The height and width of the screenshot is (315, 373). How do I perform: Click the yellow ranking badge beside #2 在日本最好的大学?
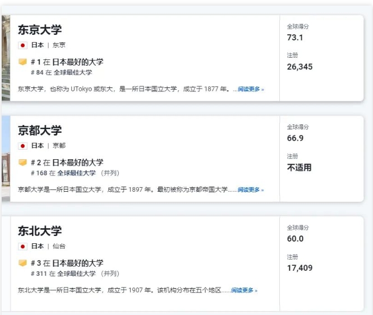pos(22,163)
